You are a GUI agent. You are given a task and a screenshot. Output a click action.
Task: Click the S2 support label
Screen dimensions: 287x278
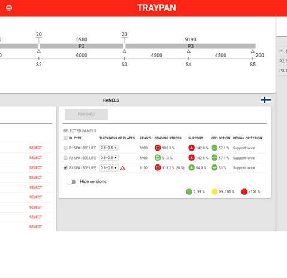point(39,65)
